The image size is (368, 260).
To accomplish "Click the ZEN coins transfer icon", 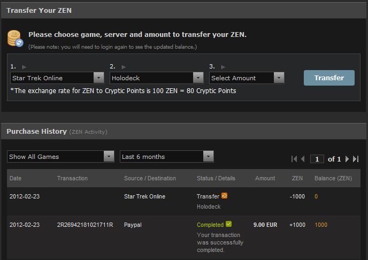I will [x=16, y=38].
